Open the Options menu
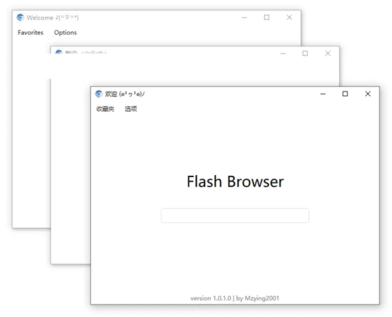Viewport: 392px width, 317px height. 65,32
